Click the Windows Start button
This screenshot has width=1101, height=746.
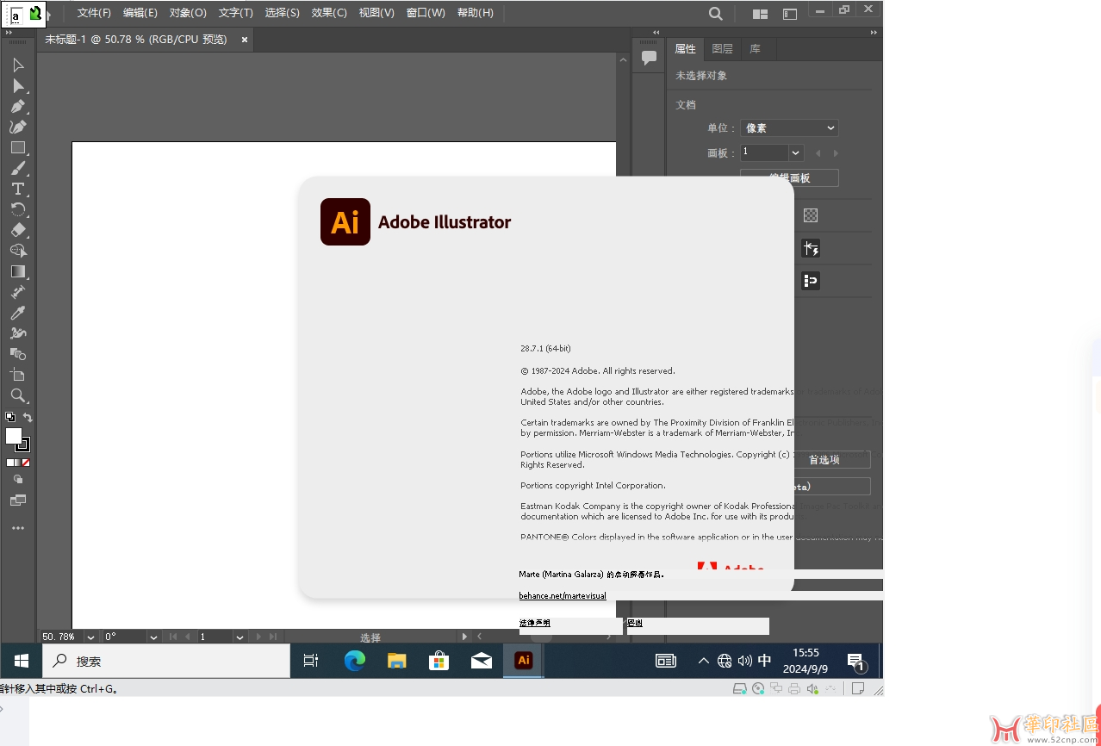(x=22, y=661)
